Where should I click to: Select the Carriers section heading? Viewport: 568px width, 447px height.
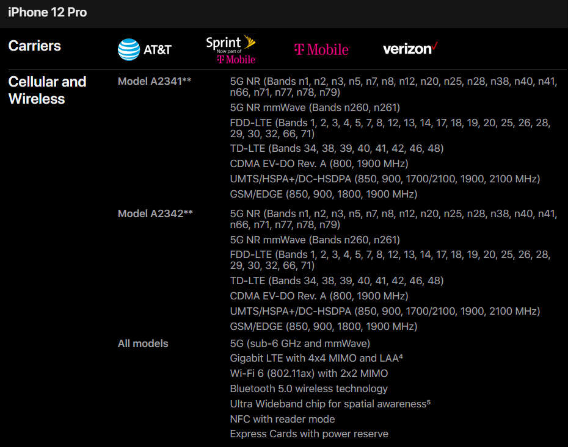coord(34,46)
